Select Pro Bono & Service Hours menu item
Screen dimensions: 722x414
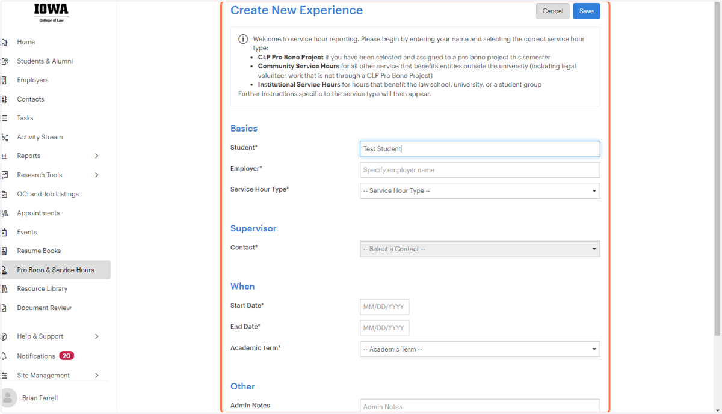click(x=55, y=270)
